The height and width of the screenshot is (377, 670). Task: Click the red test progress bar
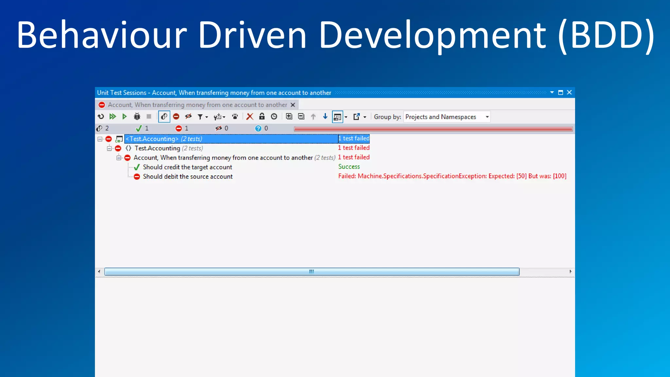pos(433,129)
